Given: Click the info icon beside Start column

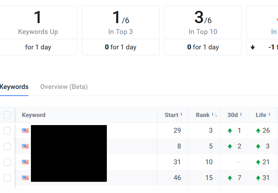Looking at the screenshot, I should click(x=181, y=115).
